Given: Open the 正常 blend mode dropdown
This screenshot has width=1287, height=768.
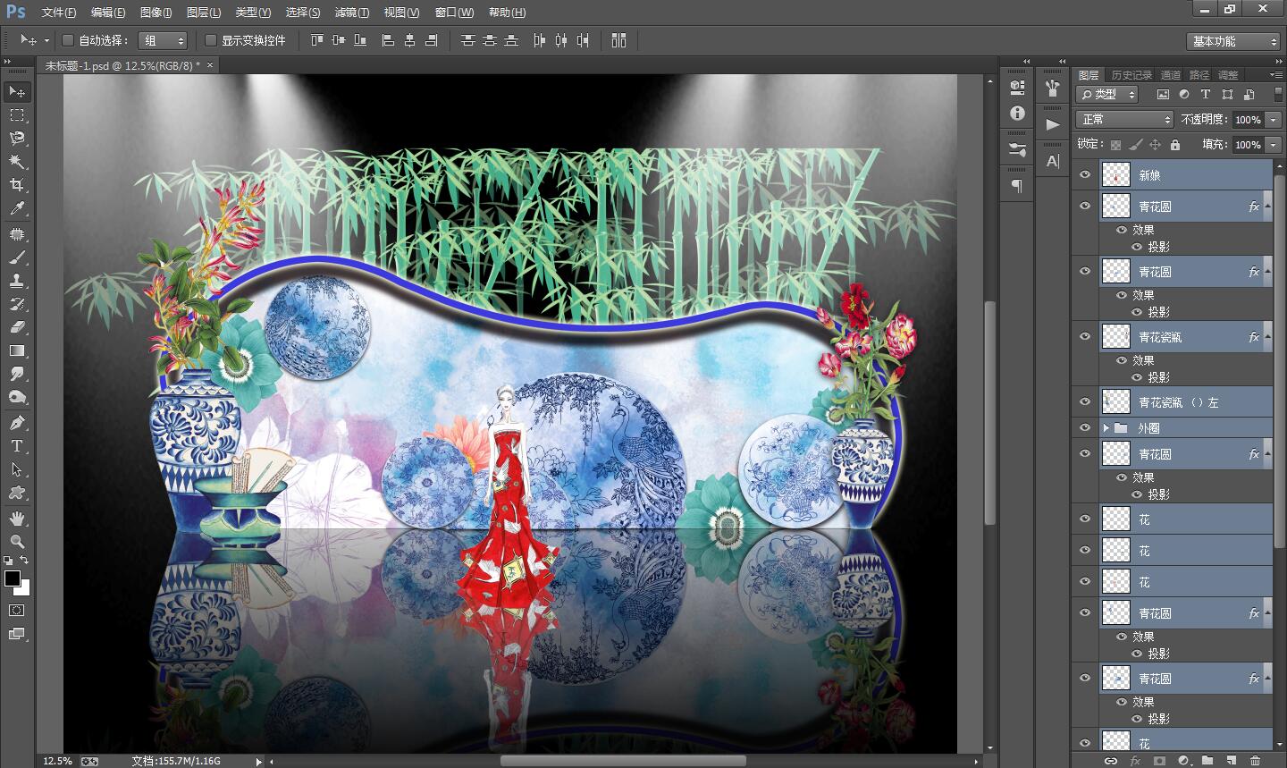Looking at the screenshot, I should click(x=1124, y=119).
